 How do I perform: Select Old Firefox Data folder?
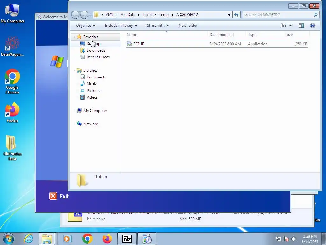[12, 148]
